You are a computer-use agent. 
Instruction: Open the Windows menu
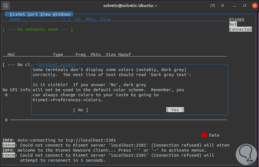click(62, 14)
